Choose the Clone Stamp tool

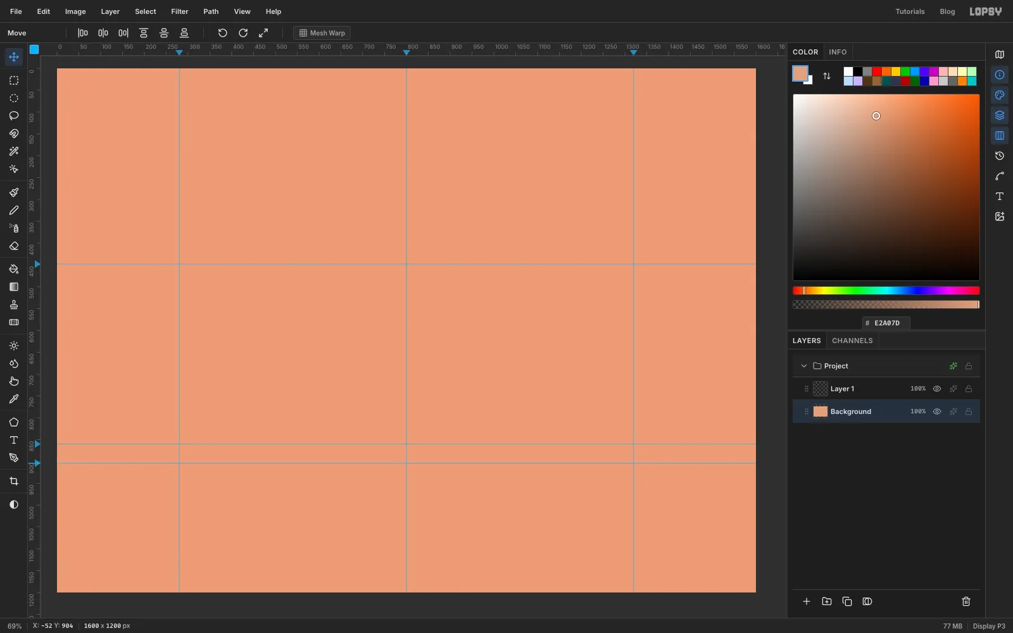coord(14,304)
